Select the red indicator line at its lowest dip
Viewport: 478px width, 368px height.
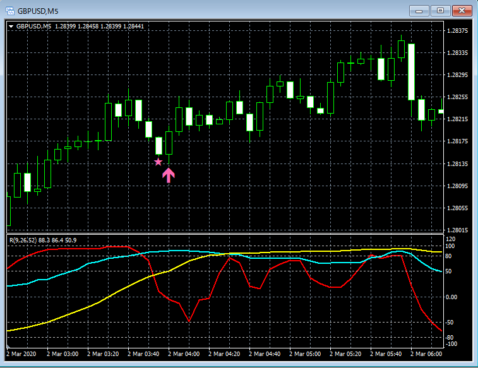(188, 321)
